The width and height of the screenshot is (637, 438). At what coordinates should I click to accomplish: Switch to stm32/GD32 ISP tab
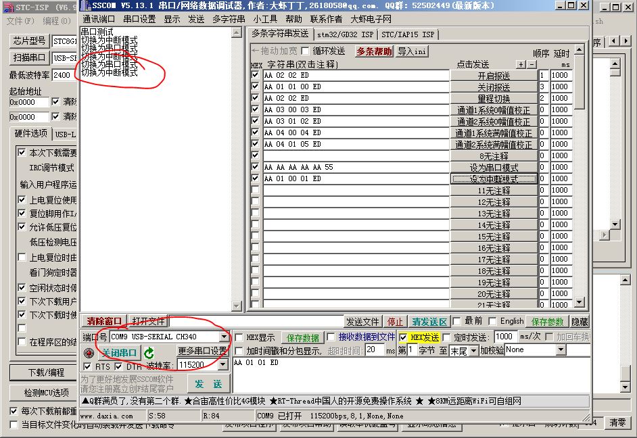[345, 34]
